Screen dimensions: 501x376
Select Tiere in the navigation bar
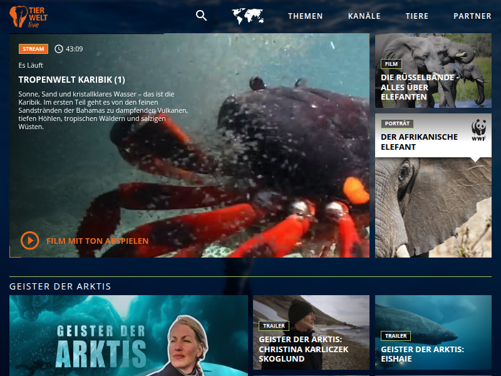(x=417, y=16)
